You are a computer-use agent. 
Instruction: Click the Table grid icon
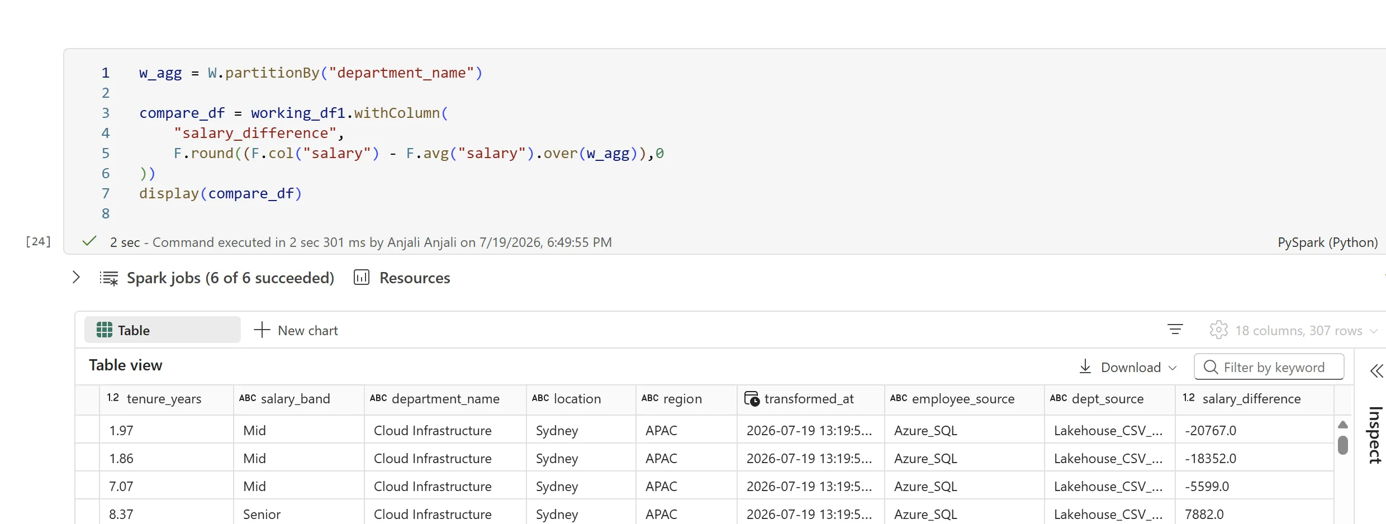(105, 330)
